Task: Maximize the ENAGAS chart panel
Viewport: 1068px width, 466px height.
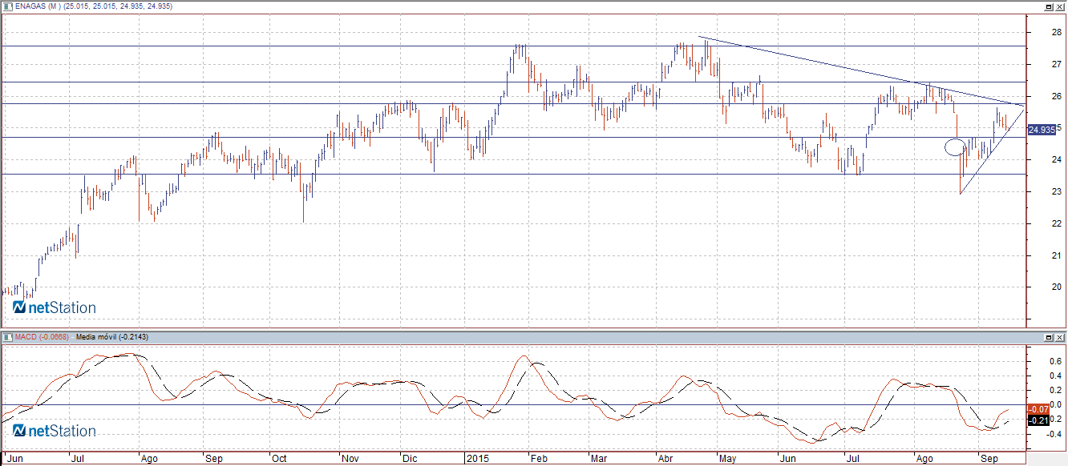Action: tap(1049, 6)
